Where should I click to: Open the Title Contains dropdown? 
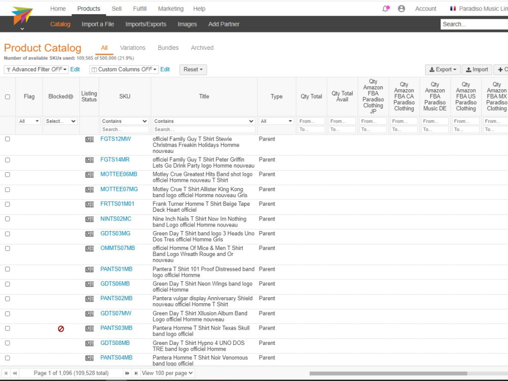pos(204,121)
